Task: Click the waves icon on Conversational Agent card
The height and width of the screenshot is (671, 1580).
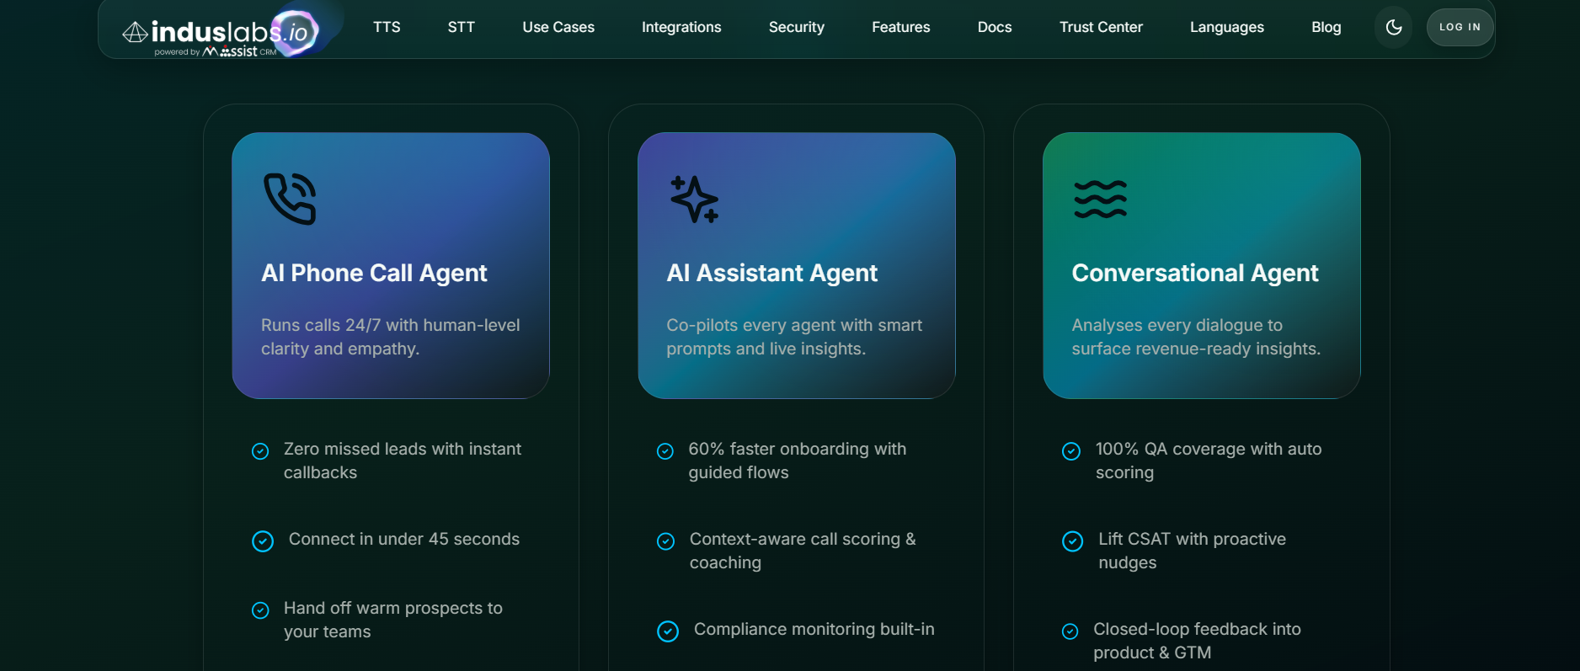Action: (x=1100, y=200)
